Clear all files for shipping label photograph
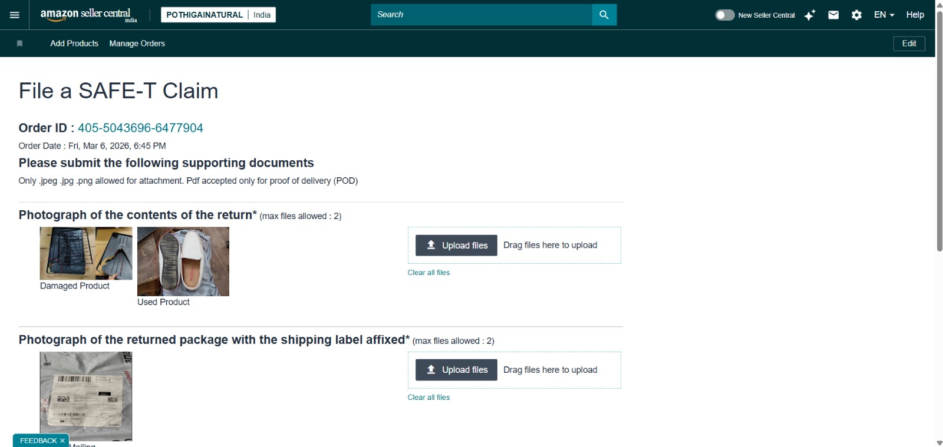Viewport: 943px width, 447px height. tap(428, 398)
